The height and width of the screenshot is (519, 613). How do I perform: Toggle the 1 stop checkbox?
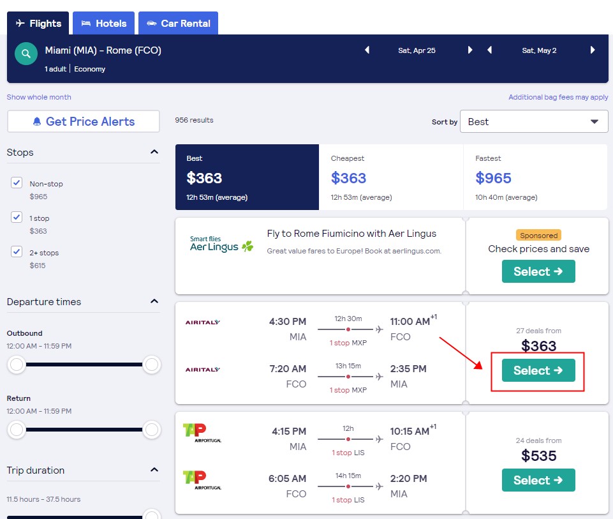click(17, 217)
